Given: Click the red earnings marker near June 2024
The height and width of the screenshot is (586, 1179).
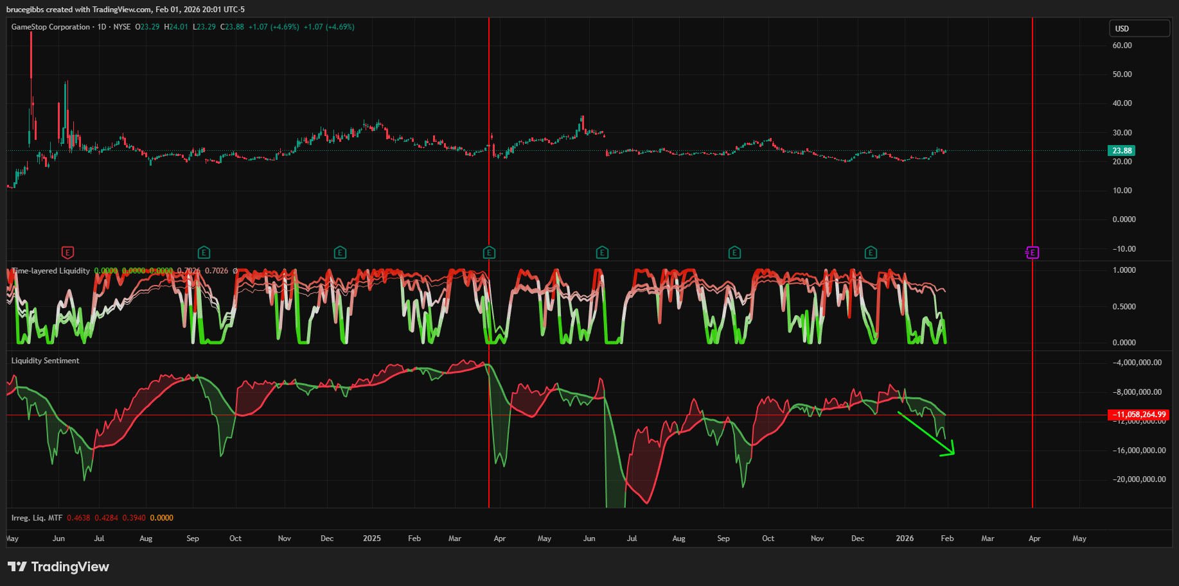Looking at the screenshot, I should pos(67,252).
